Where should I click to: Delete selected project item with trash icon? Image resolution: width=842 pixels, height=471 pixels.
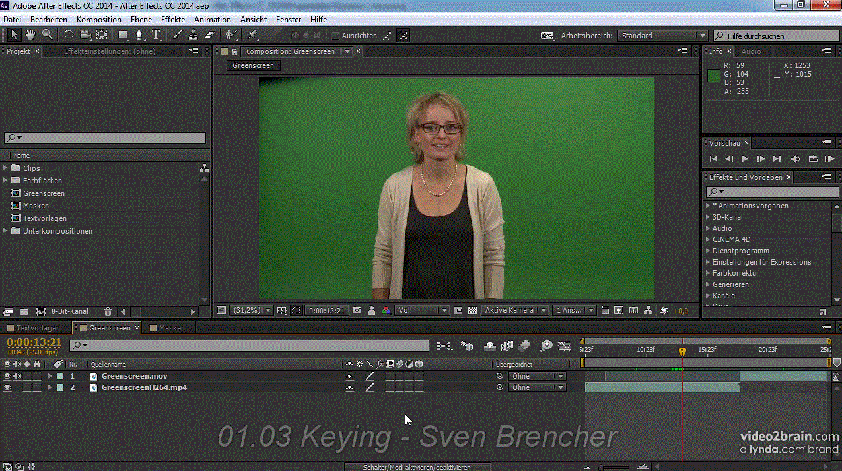108,311
